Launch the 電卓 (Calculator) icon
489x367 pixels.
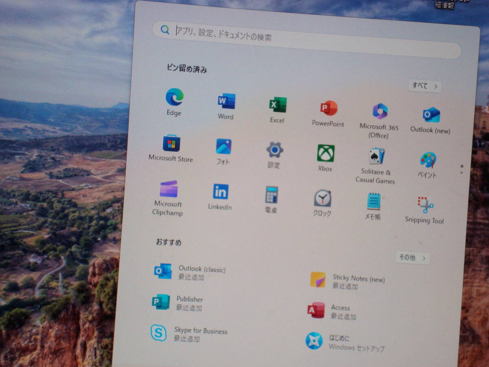[x=271, y=195]
